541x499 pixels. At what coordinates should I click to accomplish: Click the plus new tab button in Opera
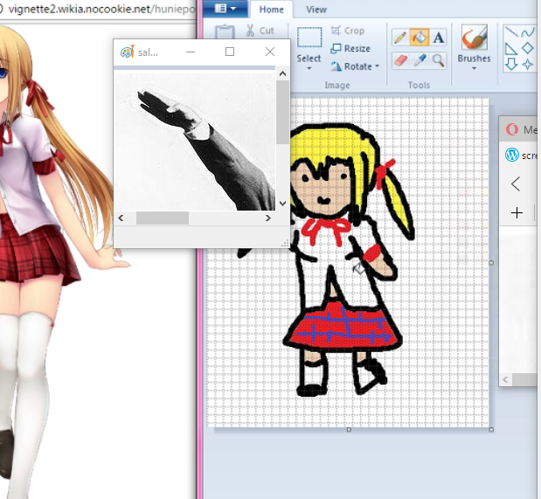[517, 213]
